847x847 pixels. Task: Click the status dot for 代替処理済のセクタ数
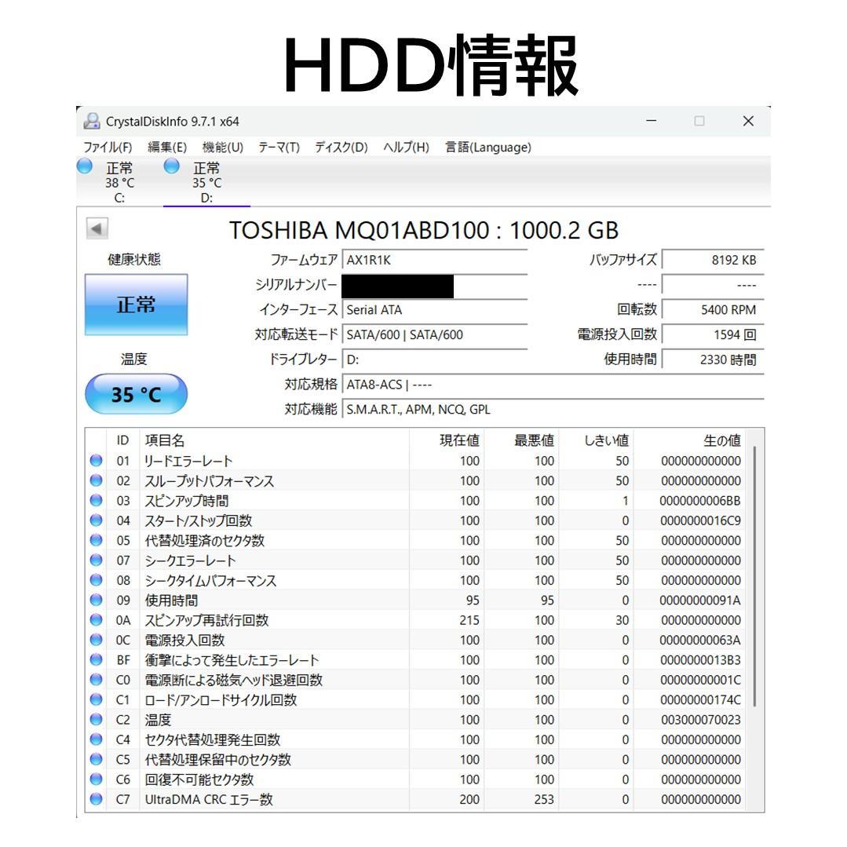95,540
